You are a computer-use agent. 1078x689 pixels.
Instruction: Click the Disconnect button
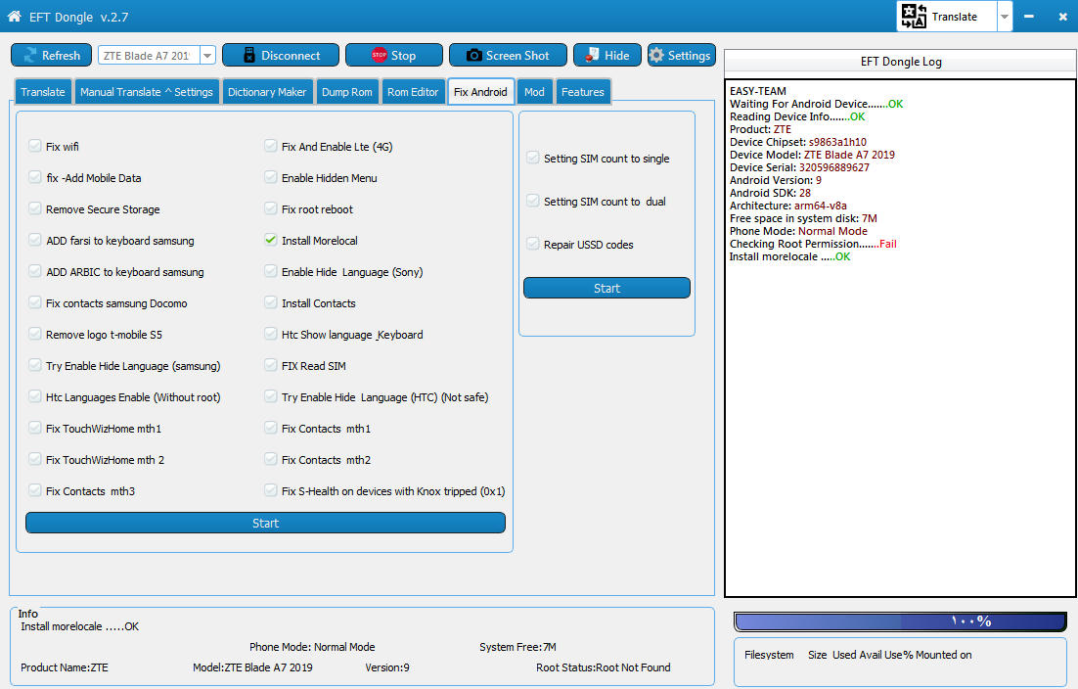281,55
